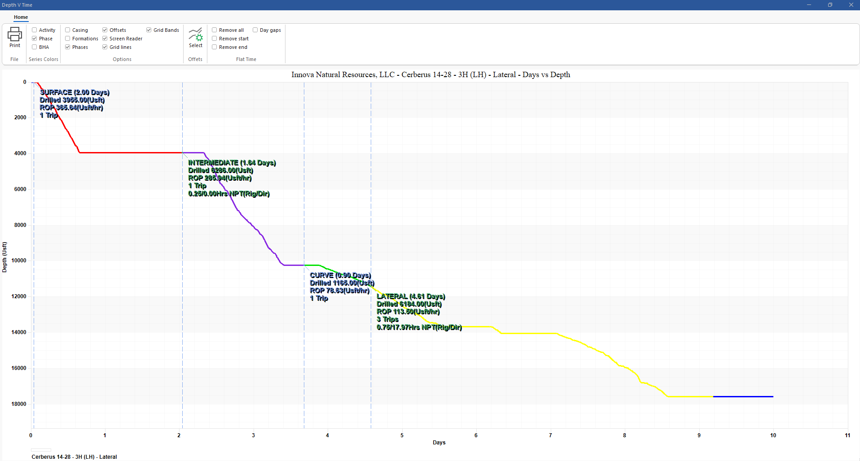The width and height of the screenshot is (860, 461).
Task: Turn off Grid lines checkbox
Action: tap(105, 47)
